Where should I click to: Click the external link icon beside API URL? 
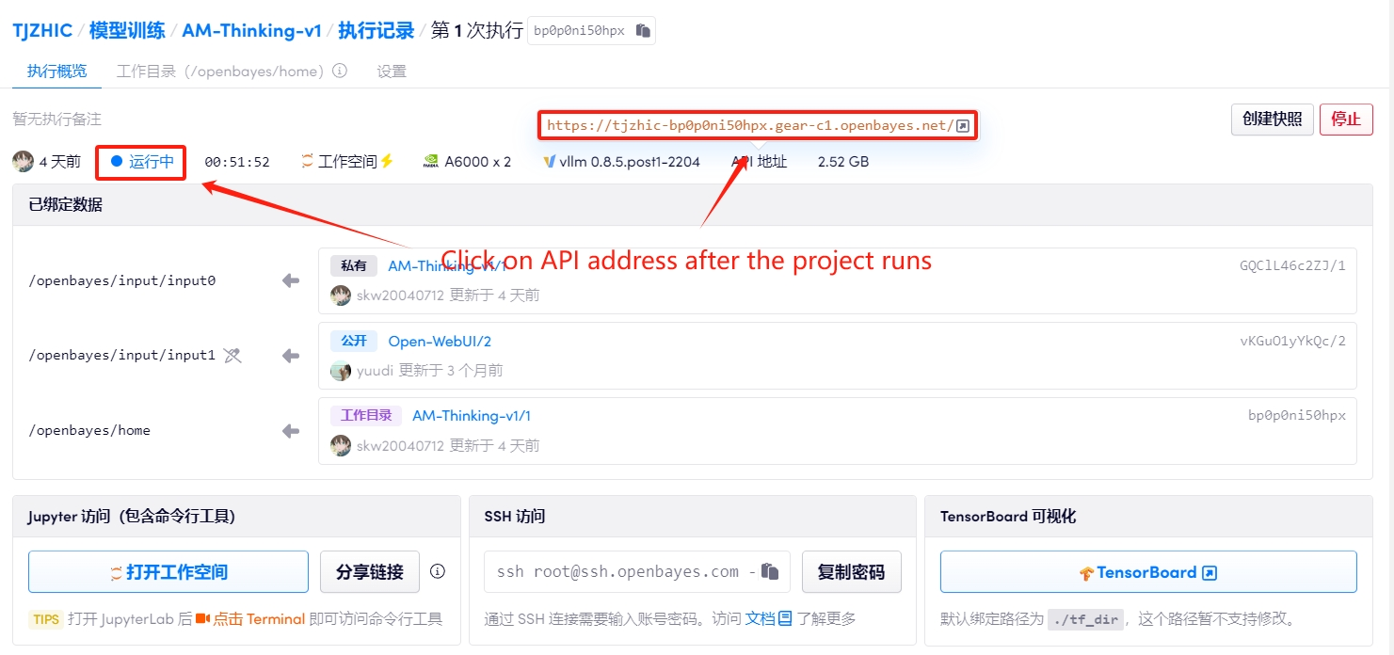[963, 125]
